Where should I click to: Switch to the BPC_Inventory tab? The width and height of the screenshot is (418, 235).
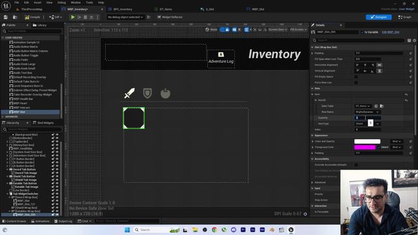point(122,9)
